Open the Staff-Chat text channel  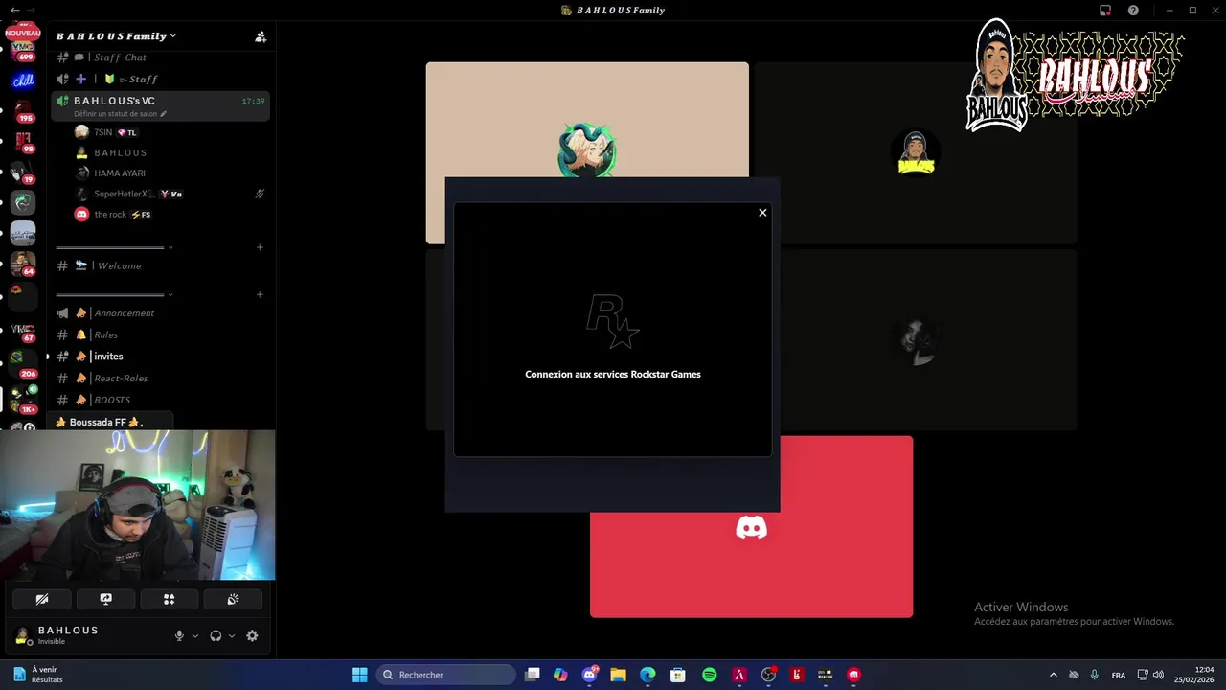pos(160,57)
